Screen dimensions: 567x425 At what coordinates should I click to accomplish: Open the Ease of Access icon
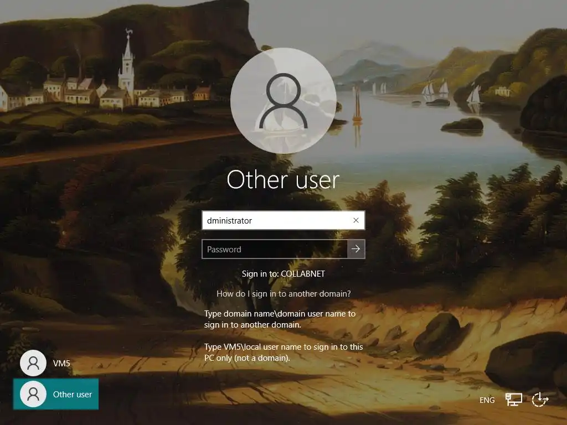coord(540,400)
